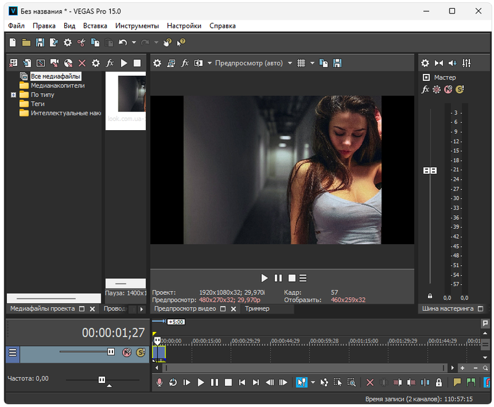Open preview transport options menu icon

click(303, 278)
